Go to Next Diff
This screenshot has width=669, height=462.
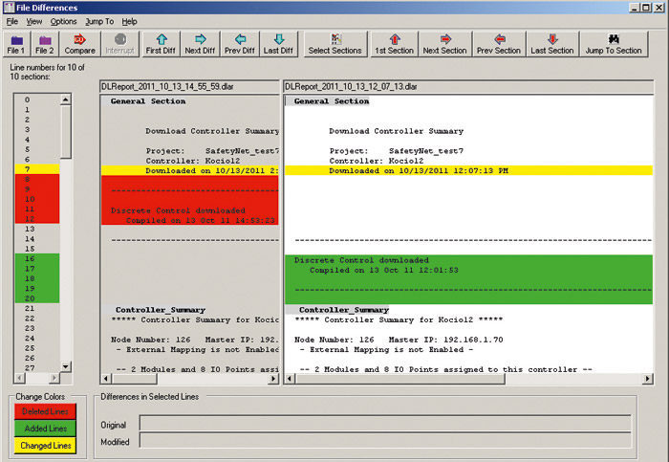(x=201, y=43)
